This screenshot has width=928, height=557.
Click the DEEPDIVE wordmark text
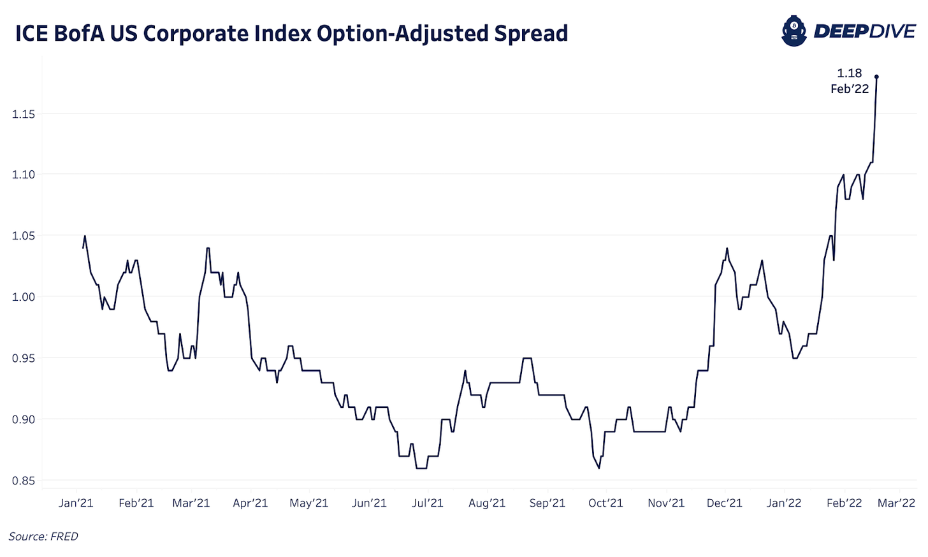(864, 31)
